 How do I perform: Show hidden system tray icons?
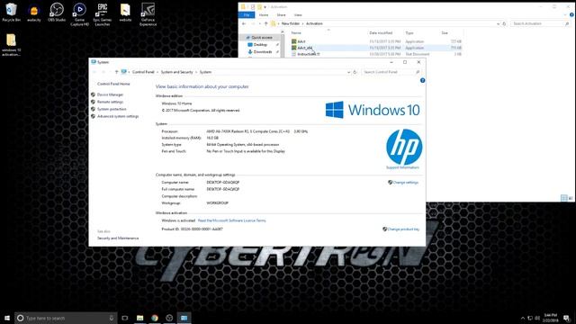click(x=523, y=318)
